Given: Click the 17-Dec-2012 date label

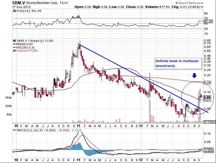Looking at the screenshot, I should 21,7.
